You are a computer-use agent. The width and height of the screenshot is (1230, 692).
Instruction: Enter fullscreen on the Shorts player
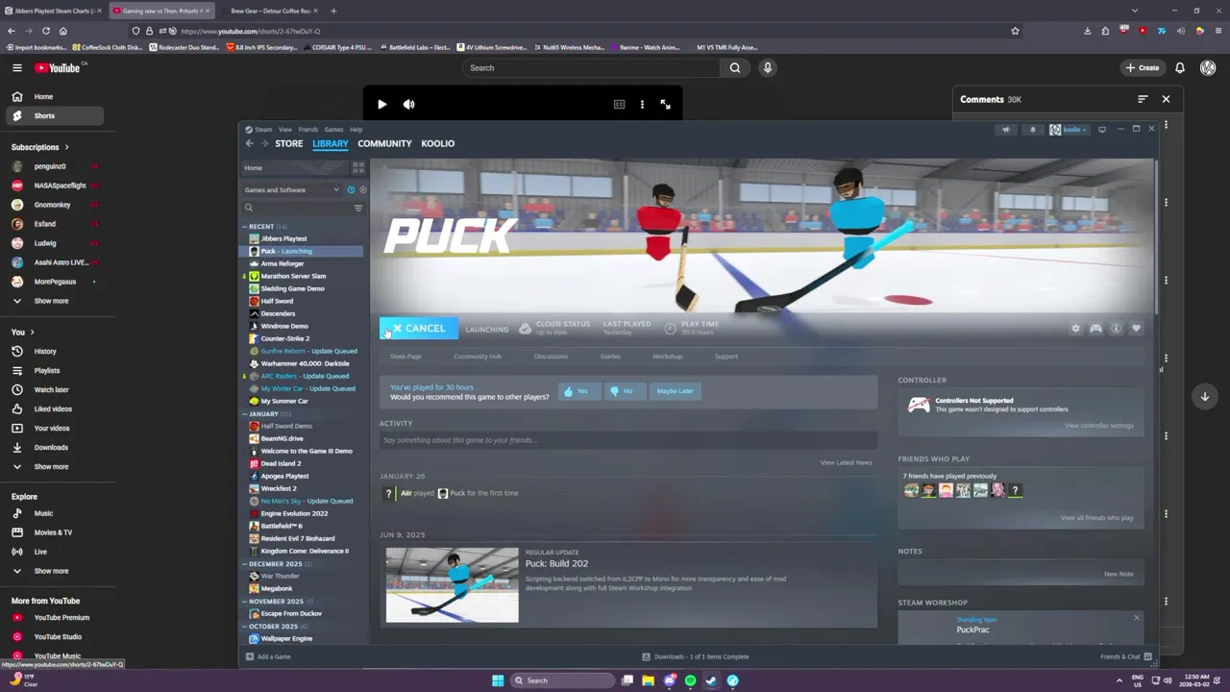[x=665, y=104]
